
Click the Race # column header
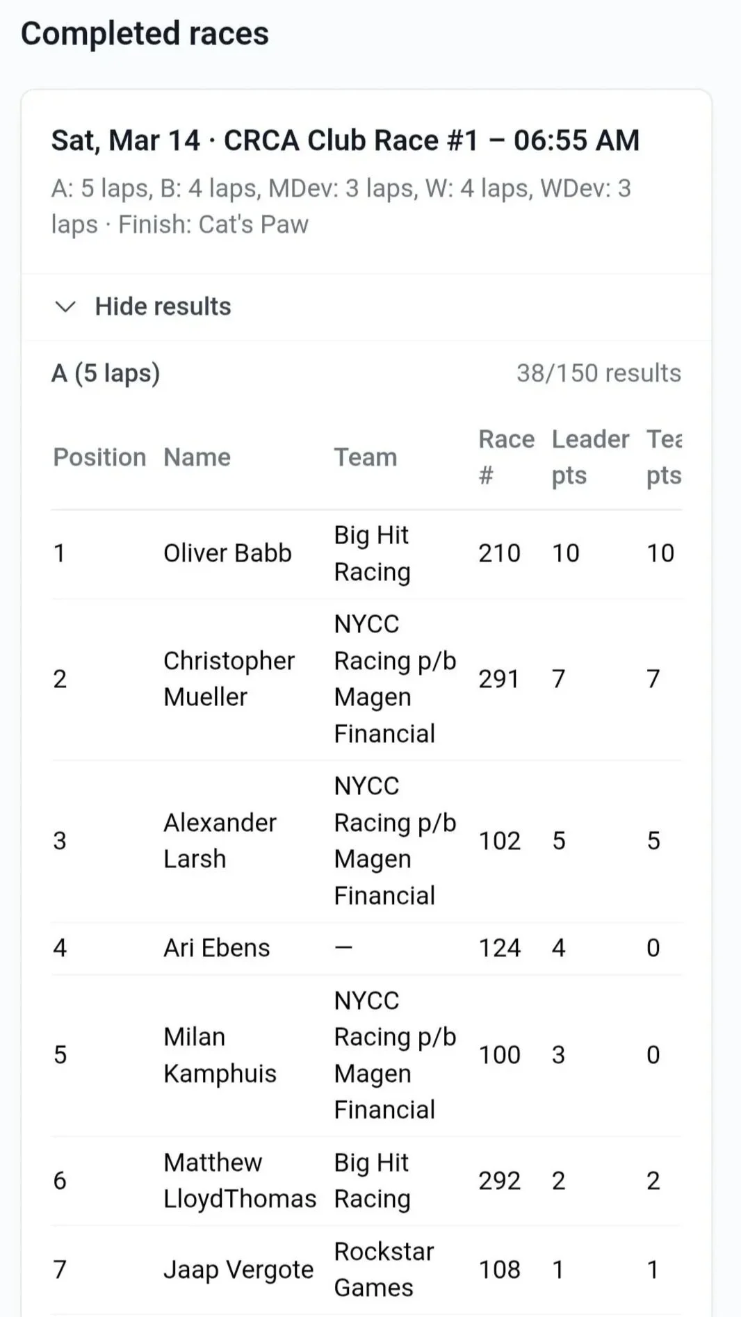coord(506,457)
